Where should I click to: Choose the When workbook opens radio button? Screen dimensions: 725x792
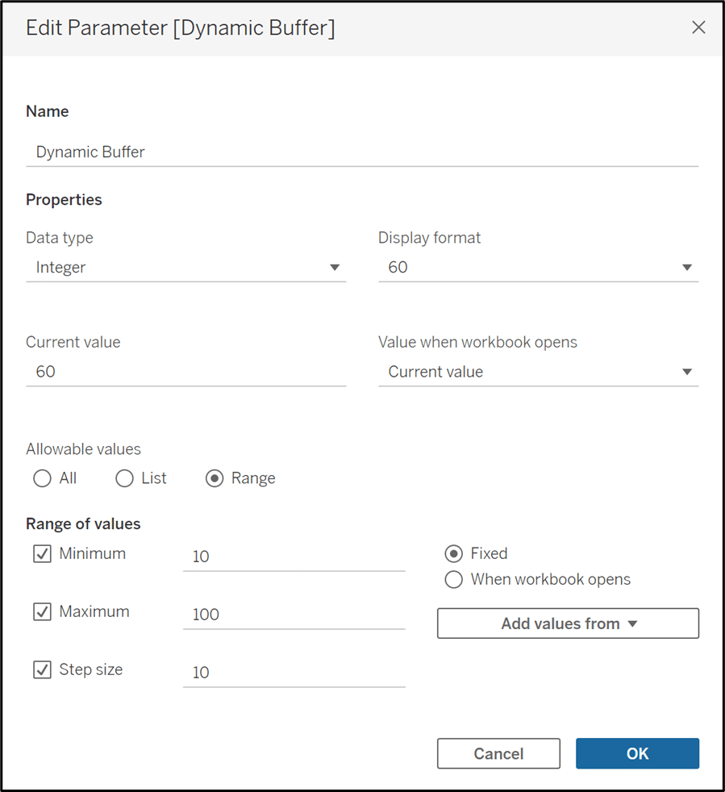click(454, 579)
